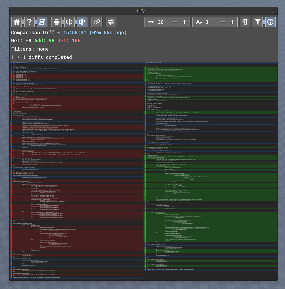Toggle the info panel with the i icon
The width and height of the screenshot is (285, 289).
coord(270,22)
